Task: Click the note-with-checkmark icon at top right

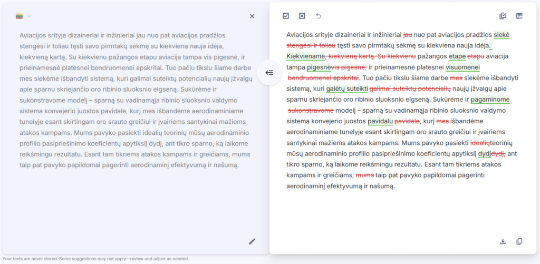Action: 519,16
